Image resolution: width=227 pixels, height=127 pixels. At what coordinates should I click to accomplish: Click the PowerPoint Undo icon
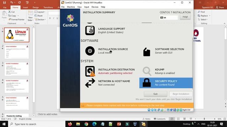pos(12,2)
